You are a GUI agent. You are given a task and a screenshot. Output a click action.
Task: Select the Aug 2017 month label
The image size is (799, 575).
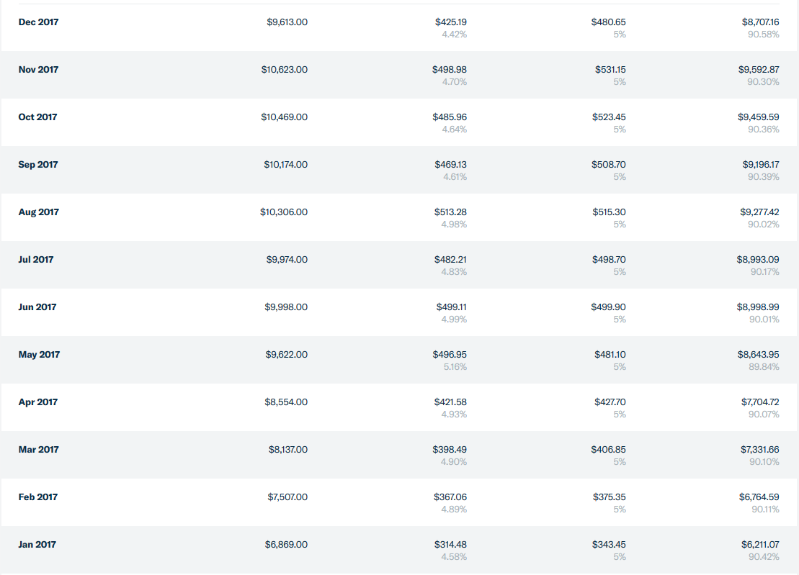(x=39, y=212)
